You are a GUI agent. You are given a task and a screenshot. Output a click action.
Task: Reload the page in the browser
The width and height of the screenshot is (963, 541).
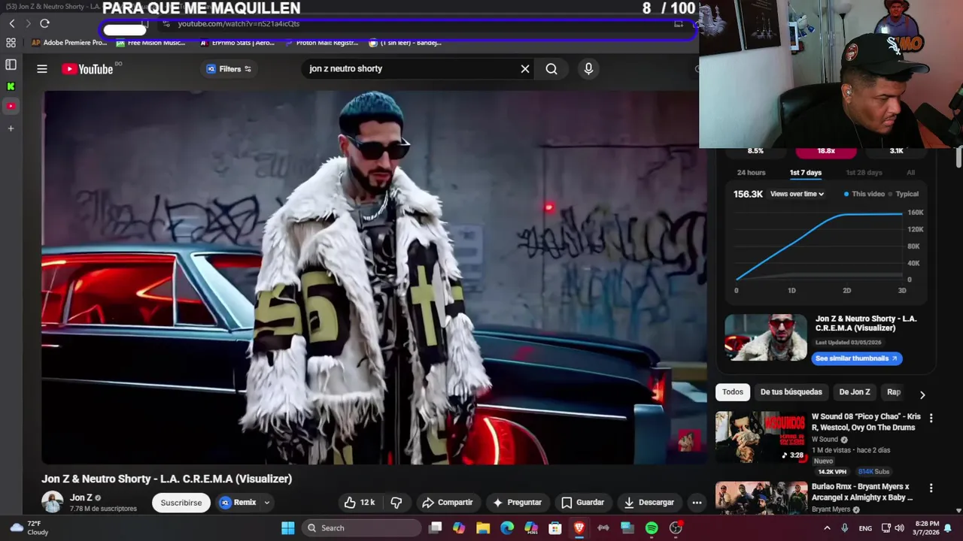(x=44, y=24)
